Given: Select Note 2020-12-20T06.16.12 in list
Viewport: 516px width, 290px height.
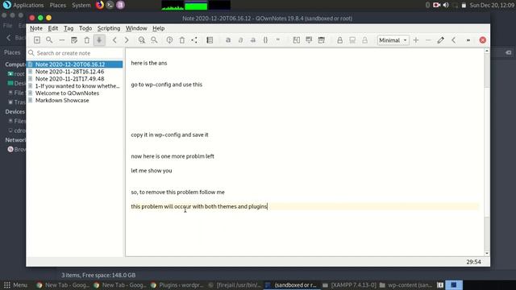Looking at the screenshot, I should 75,64.
